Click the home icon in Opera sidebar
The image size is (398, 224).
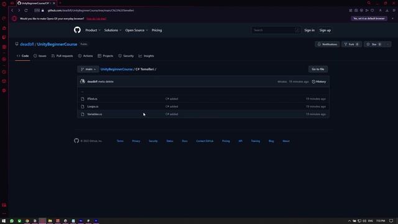[x=4, y=28]
